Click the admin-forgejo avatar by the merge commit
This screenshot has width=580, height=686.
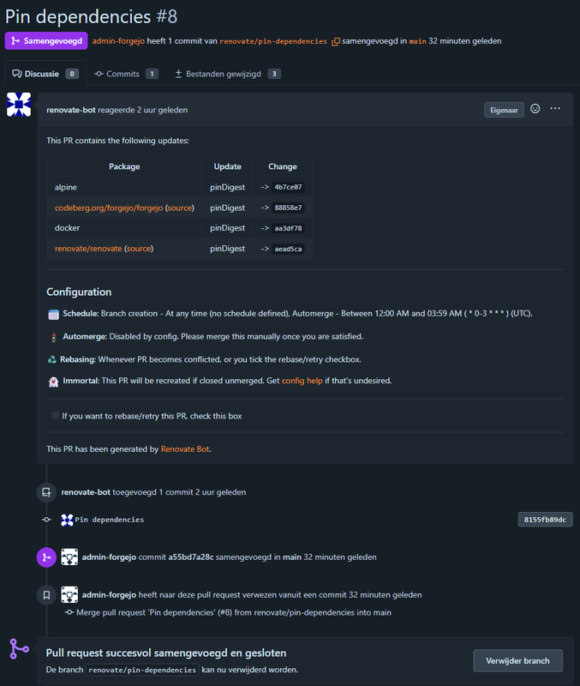click(69, 557)
